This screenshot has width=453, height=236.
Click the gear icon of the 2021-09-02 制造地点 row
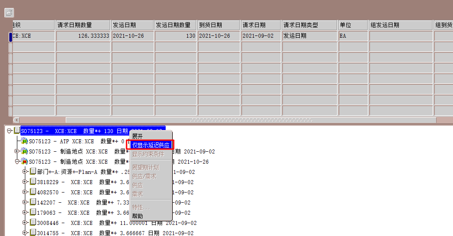(x=24, y=151)
